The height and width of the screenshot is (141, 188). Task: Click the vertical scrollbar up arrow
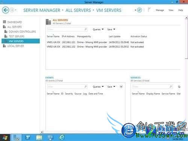pyautogui.click(x=186, y=18)
